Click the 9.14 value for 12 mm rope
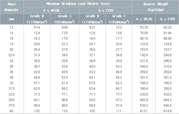 click(x=37, y=27)
